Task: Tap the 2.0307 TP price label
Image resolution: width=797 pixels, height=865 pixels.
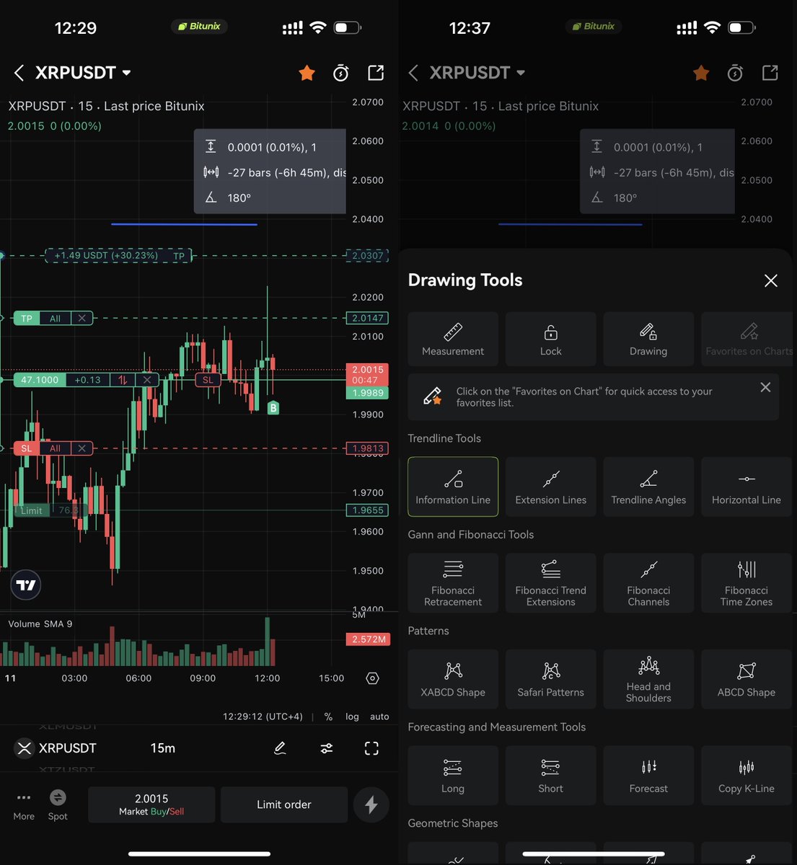Action: pos(368,255)
